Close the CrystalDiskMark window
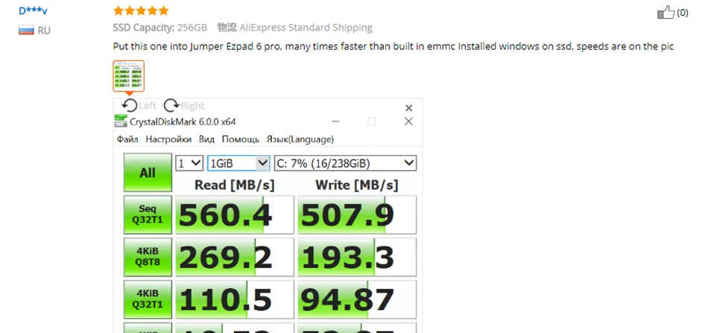 click(408, 121)
